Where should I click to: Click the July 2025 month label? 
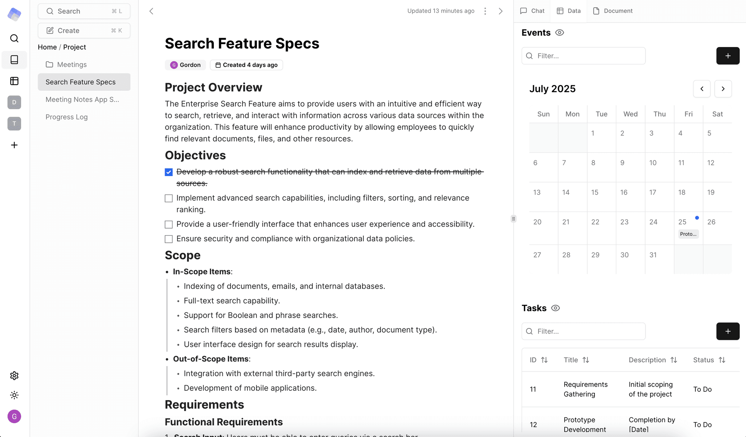pyautogui.click(x=552, y=89)
